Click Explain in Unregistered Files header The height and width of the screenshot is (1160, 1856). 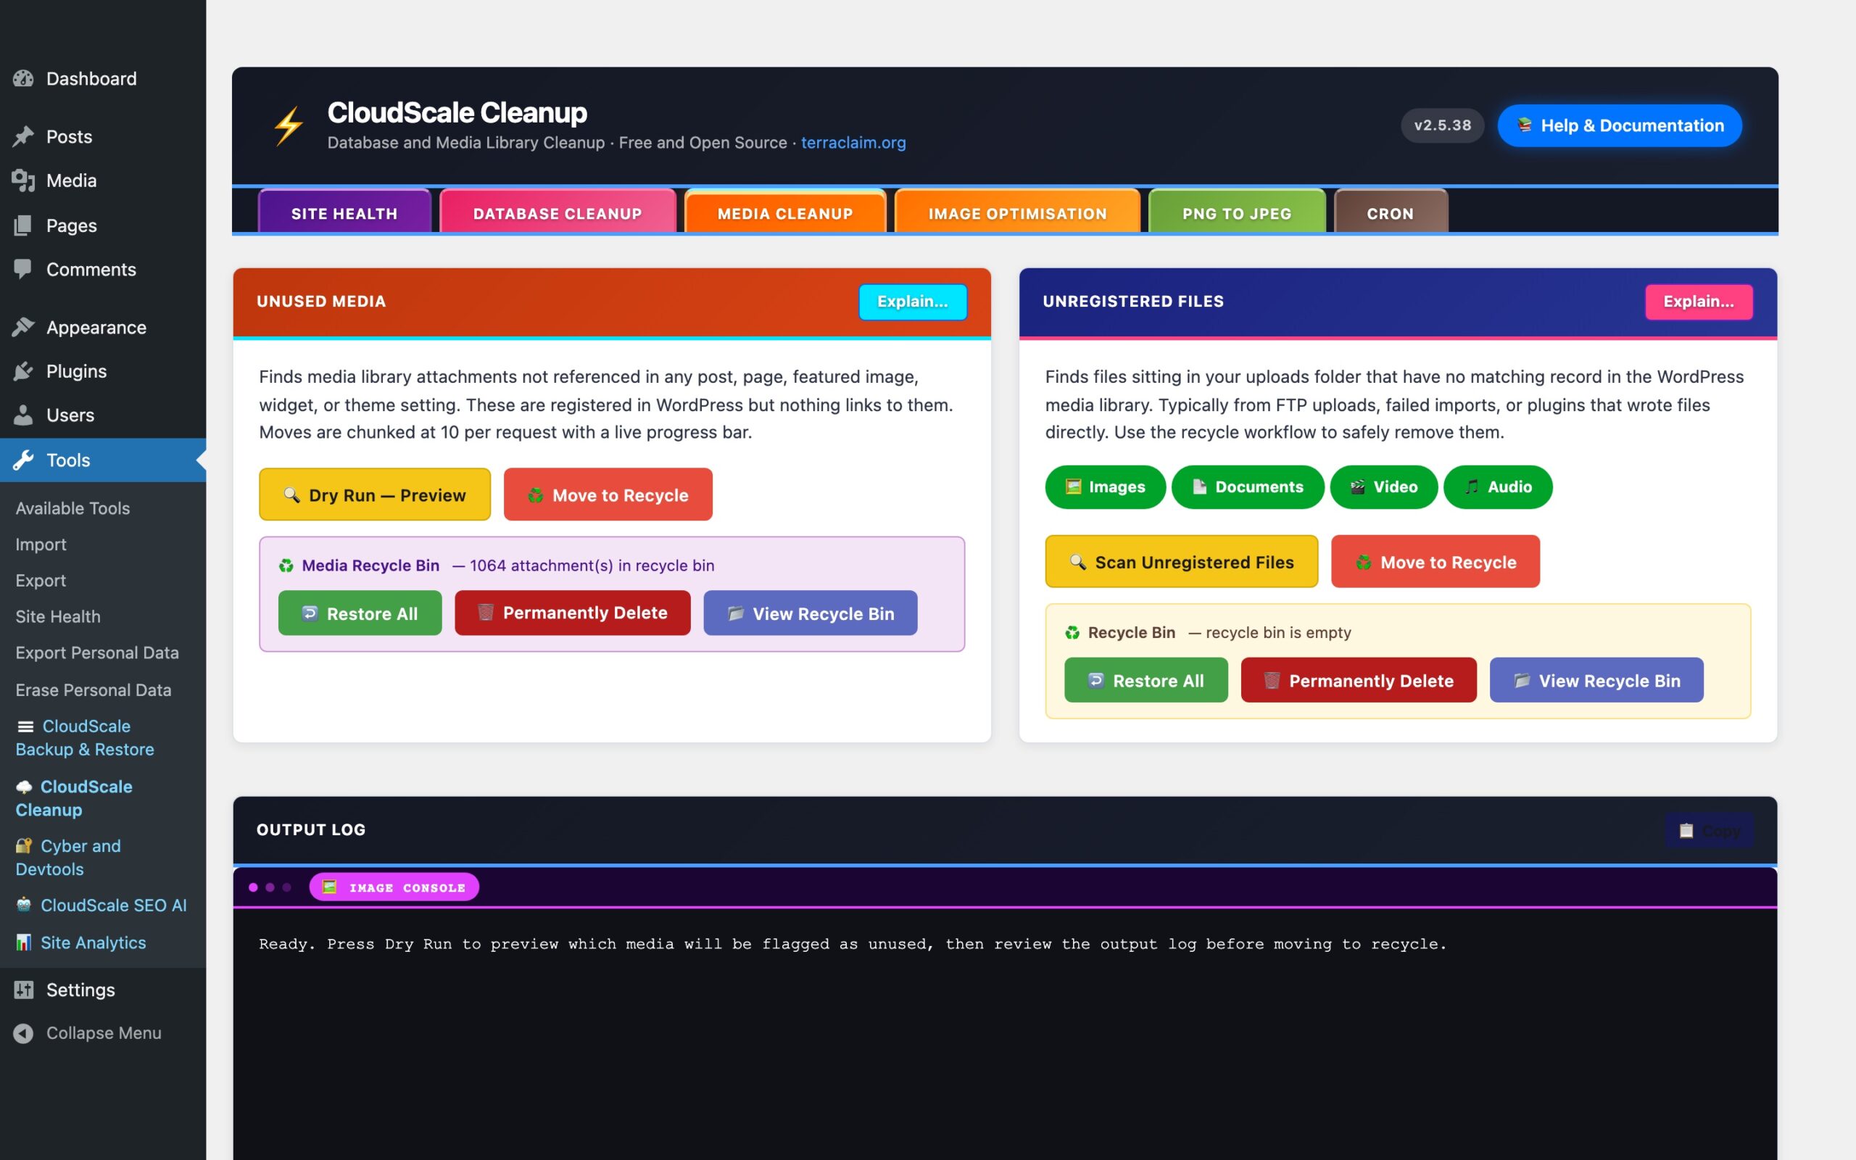pyautogui.click(x=1698, y=302)
